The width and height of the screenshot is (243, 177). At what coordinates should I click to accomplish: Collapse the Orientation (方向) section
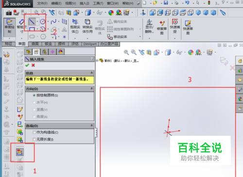[92, 89]
